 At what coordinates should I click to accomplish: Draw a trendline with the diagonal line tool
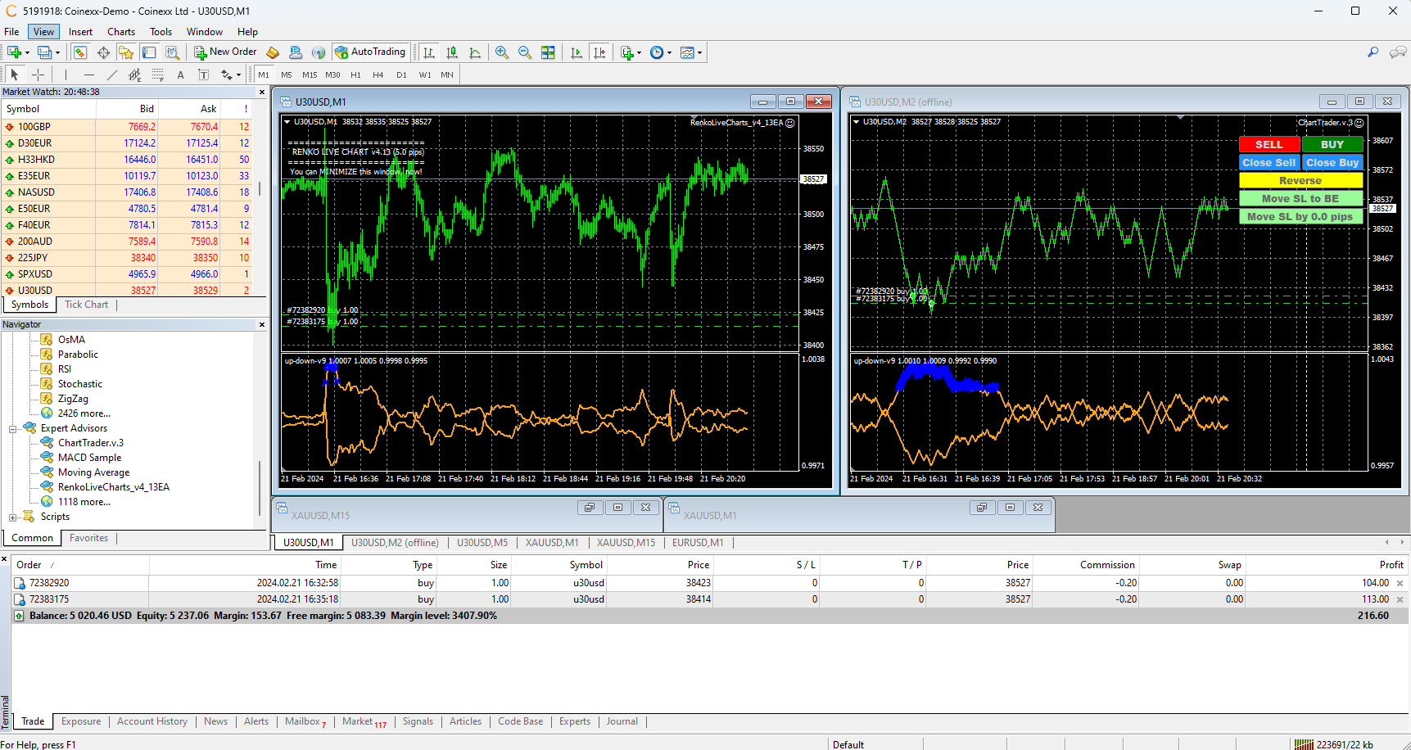tap(112, 75)
